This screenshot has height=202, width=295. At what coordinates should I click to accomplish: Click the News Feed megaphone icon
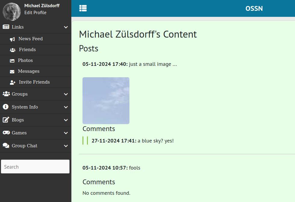12,39
